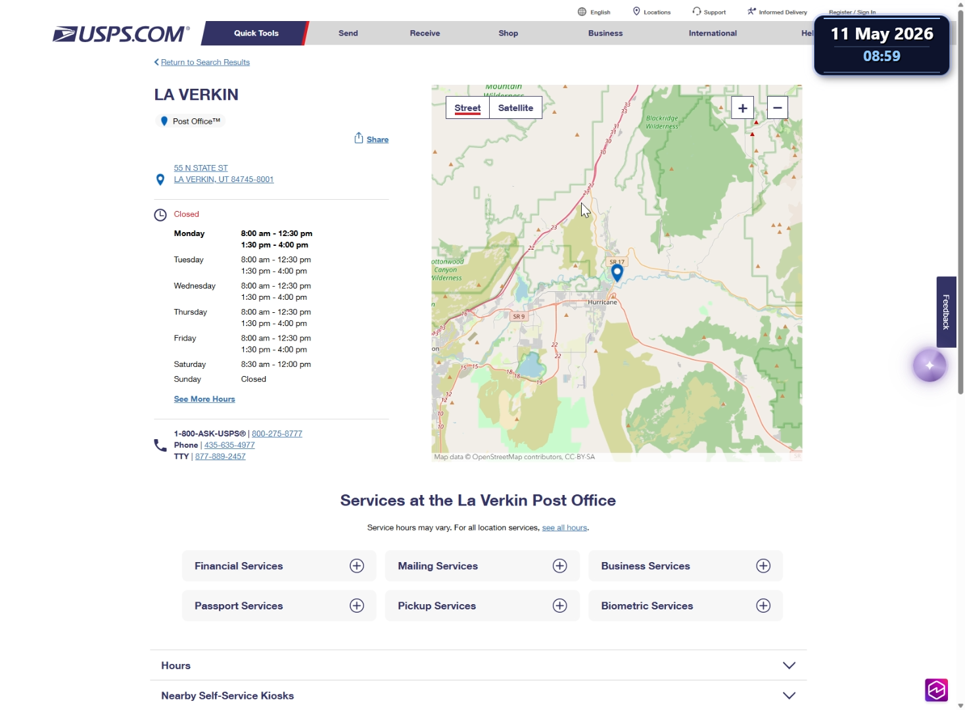The image size is (965, 710).
Task: Expand Financial Services
Action: [x=279, y=566]
